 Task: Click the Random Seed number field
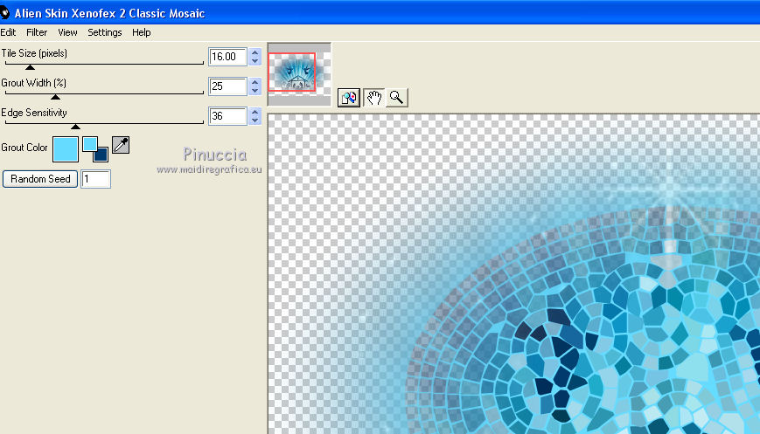(95, 179)
